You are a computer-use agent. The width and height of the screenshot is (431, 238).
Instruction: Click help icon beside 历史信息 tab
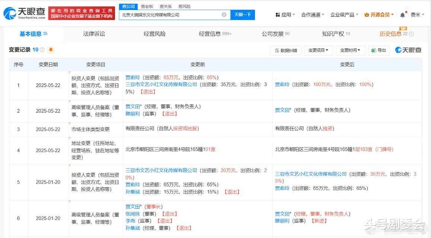click(x=411, y=34)
